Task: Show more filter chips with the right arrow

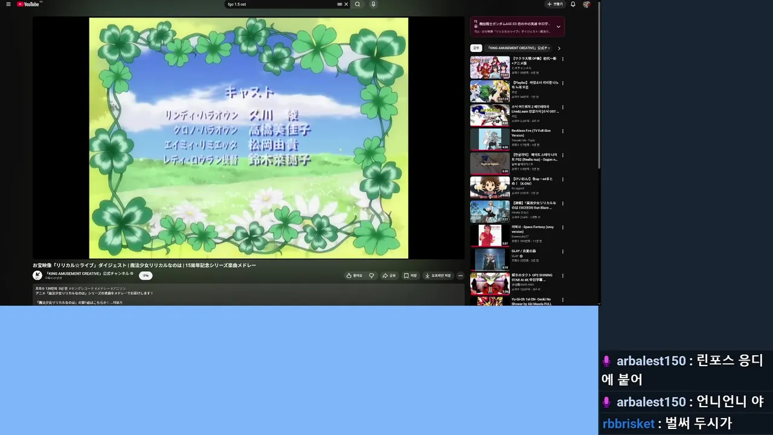Action: (x=559, y=48)
